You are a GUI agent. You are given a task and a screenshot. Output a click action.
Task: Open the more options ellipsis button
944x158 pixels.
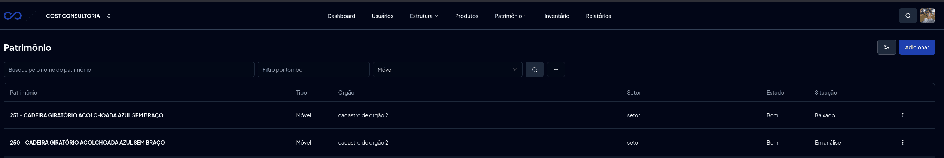(556, 69)
